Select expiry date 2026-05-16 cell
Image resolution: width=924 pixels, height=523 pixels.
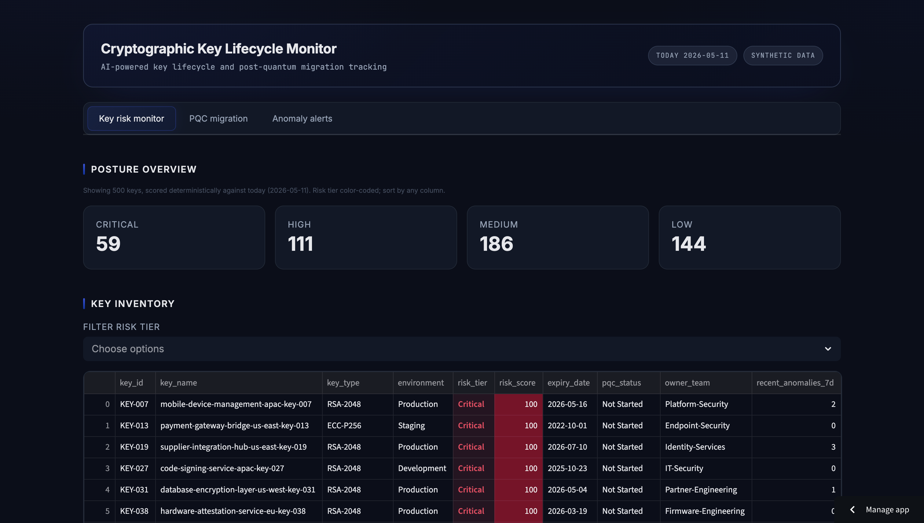pyautogui.click(x=570, y=404)
